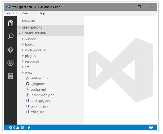Open the Help menu
Screen dimensions: 163x134
pyautogui.click(x=42, y=13)
